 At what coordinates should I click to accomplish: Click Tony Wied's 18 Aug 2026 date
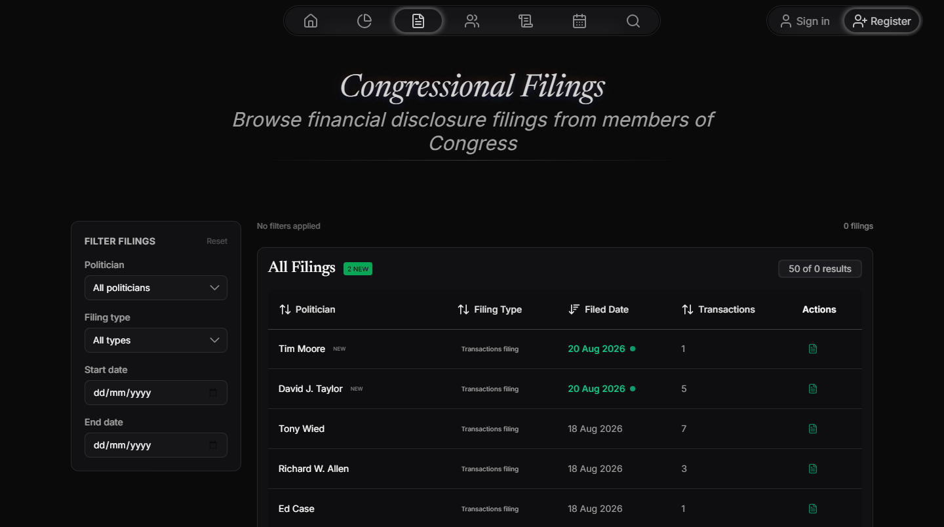[x=595, y=429]
